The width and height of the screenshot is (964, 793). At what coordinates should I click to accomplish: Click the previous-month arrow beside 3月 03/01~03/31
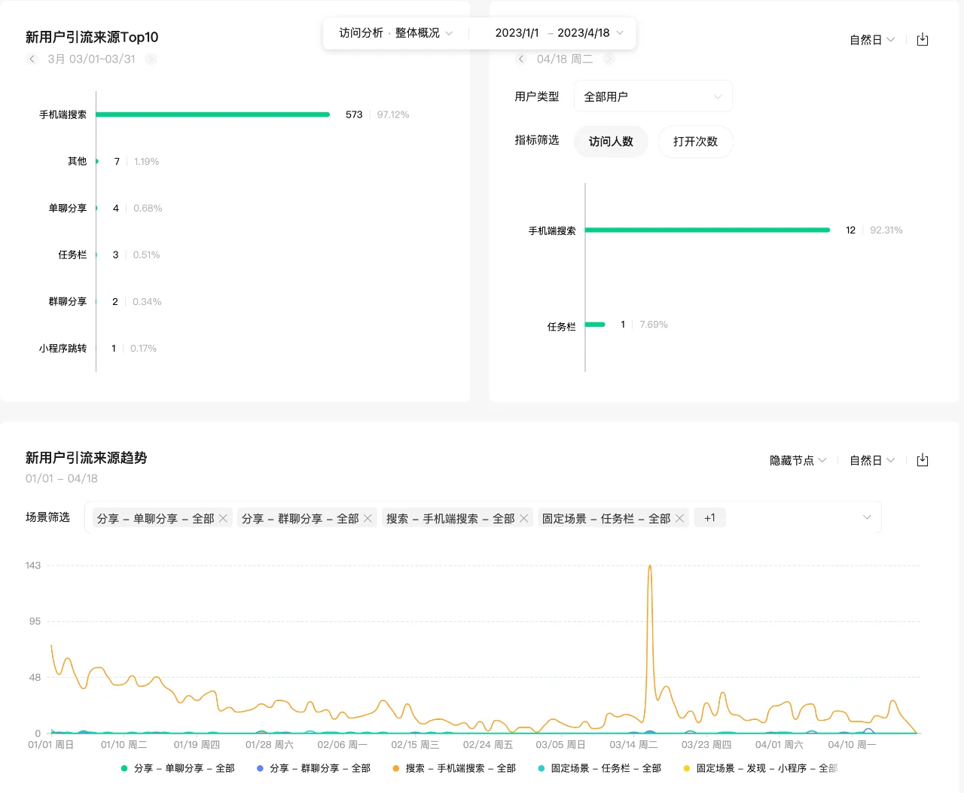coord(32,59)
